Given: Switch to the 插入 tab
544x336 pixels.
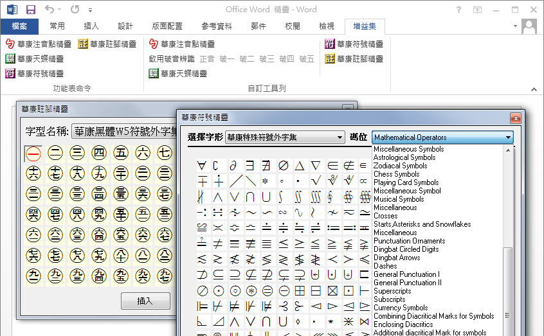Looking at the screenshot, I should click(x=91, y=26).
